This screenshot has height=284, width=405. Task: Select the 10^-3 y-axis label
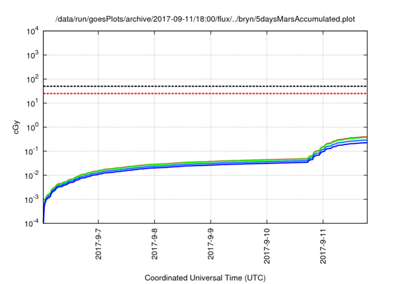32,200
